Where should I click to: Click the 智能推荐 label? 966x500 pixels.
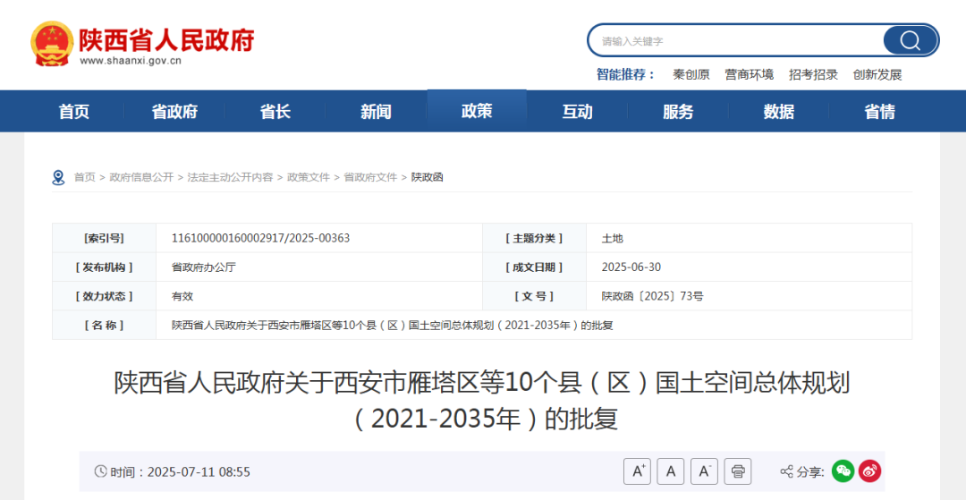click(x=624, y=74)
